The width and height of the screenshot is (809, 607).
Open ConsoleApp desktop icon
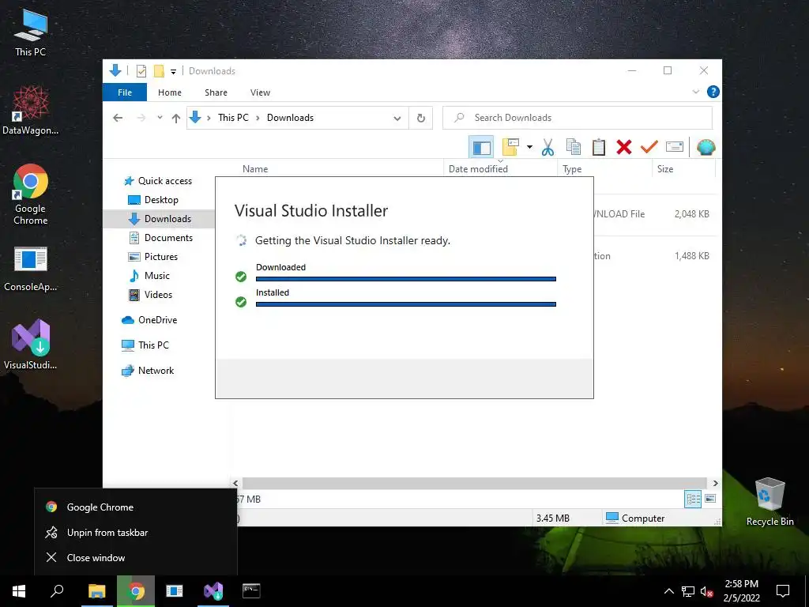(x=31, y=269)
